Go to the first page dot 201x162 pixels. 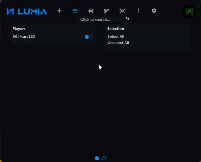[97, 158]
